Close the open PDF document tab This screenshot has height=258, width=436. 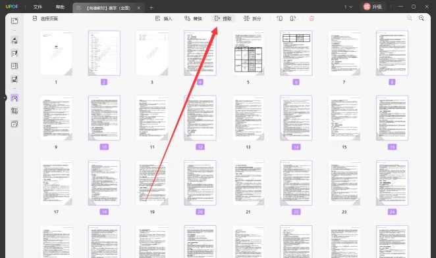tap(139, 8)
